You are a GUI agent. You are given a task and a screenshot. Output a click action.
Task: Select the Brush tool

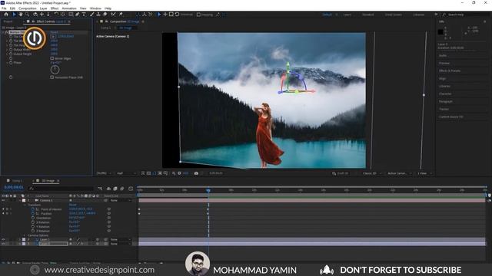point(92,15)
